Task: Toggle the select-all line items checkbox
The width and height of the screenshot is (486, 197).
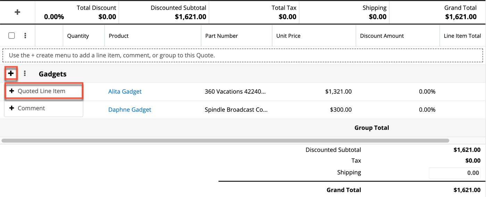Action: click(x=11, y=36)
